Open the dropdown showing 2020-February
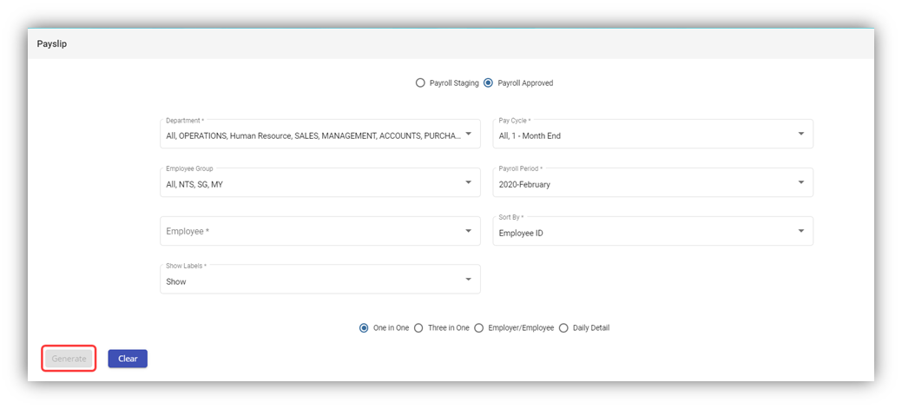 (642, 183)
